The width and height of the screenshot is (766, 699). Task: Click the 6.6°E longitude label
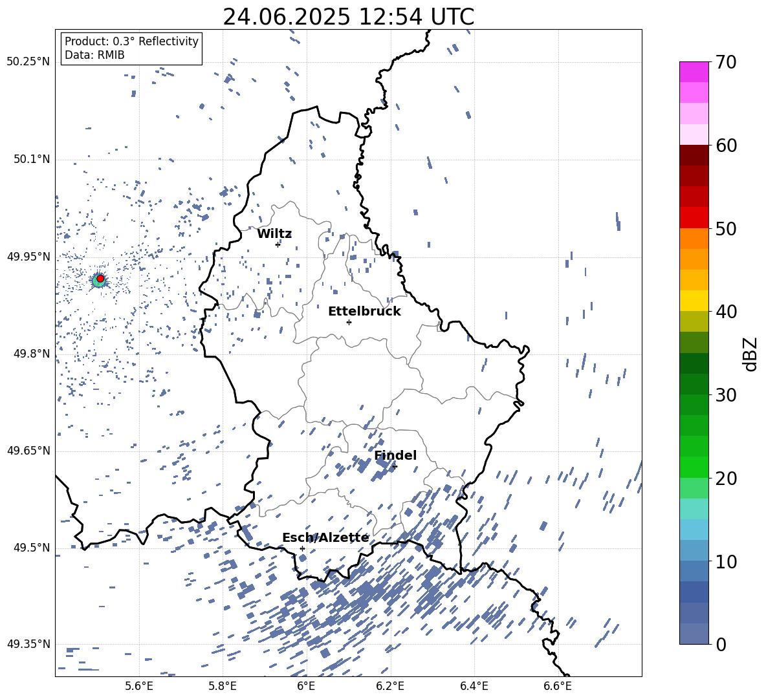click(558, 686)
